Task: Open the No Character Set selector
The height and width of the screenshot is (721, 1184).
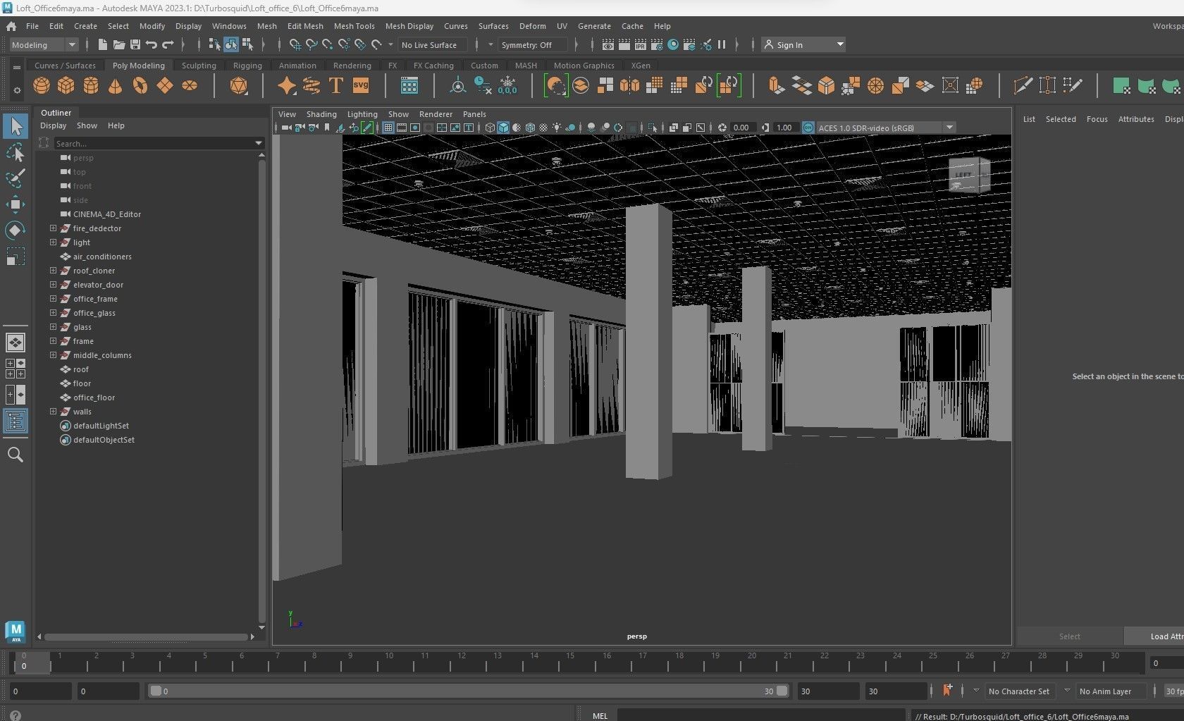Action: [x=1019, y=691]
